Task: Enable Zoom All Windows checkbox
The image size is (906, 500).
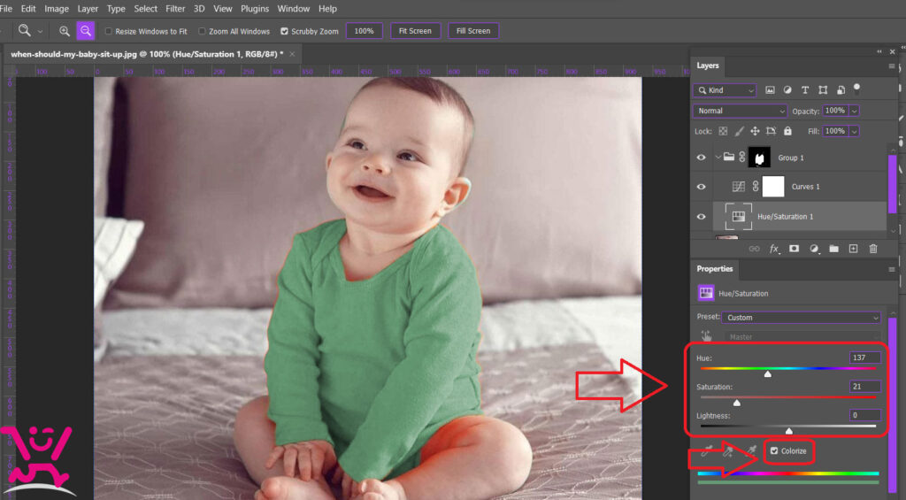Action: tap(202, 31)
